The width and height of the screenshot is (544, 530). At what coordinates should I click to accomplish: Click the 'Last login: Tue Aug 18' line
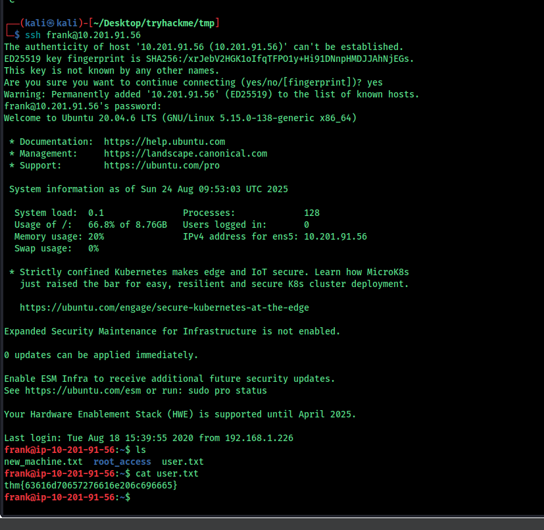[149, 438]
